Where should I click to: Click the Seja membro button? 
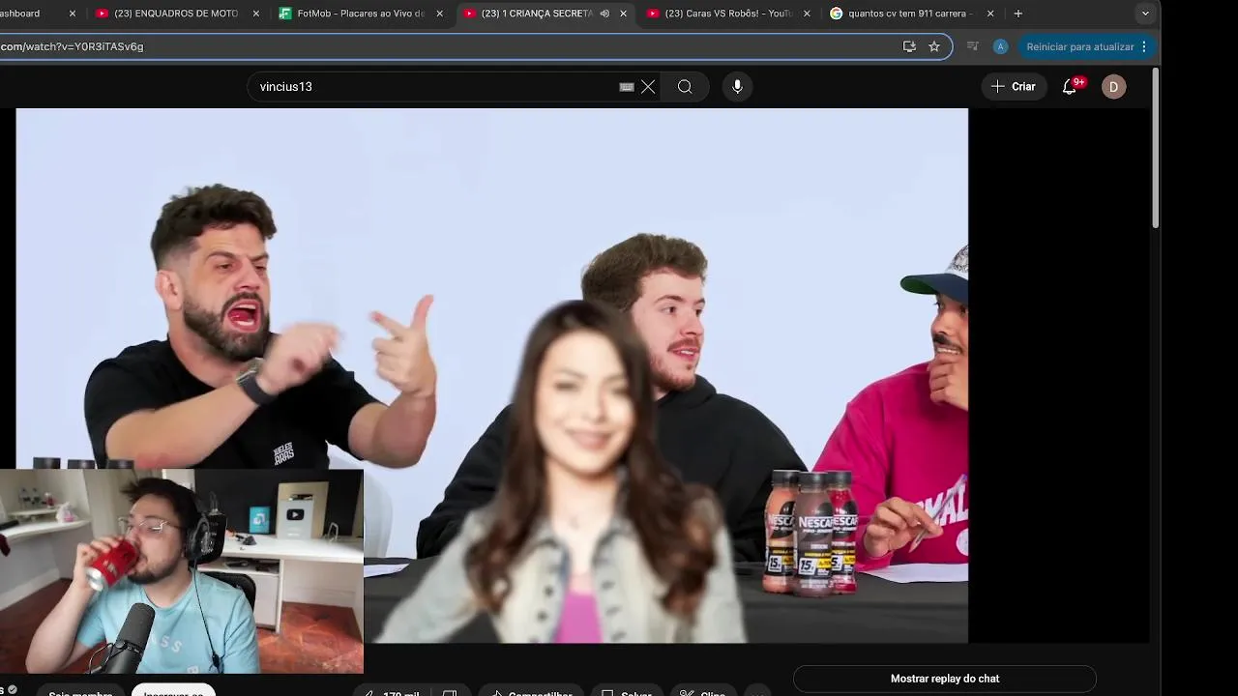coord(80,692)
